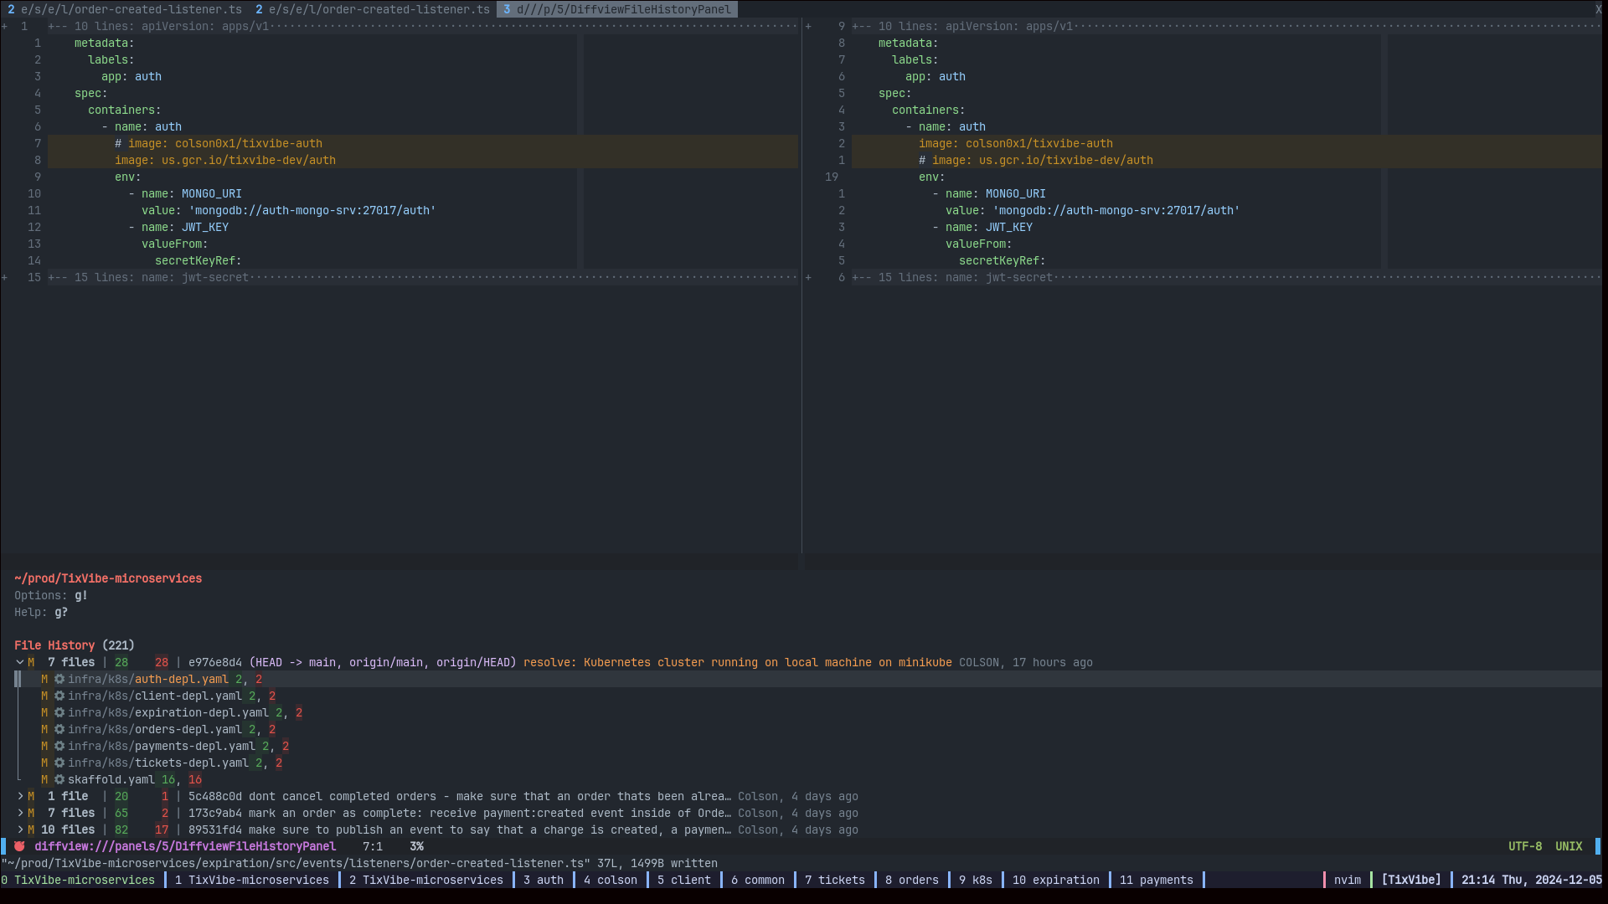Click the gear icon beside orders-depl.yaml
This screenshot has width=1608, height=904.
click(59, 729)
